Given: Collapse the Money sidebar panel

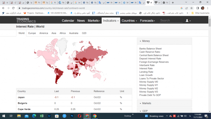Looking at the screenshot, I should (x=146, y=41).
